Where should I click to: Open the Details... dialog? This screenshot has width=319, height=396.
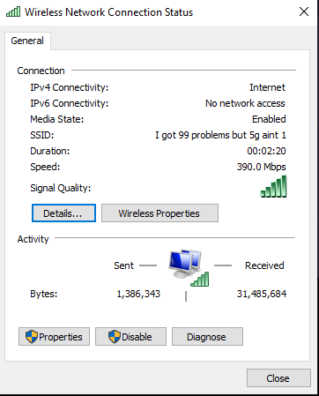pos(63,213)
